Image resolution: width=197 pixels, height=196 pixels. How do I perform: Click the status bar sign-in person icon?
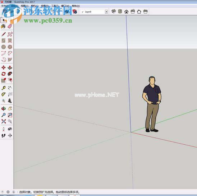[14, 192]
